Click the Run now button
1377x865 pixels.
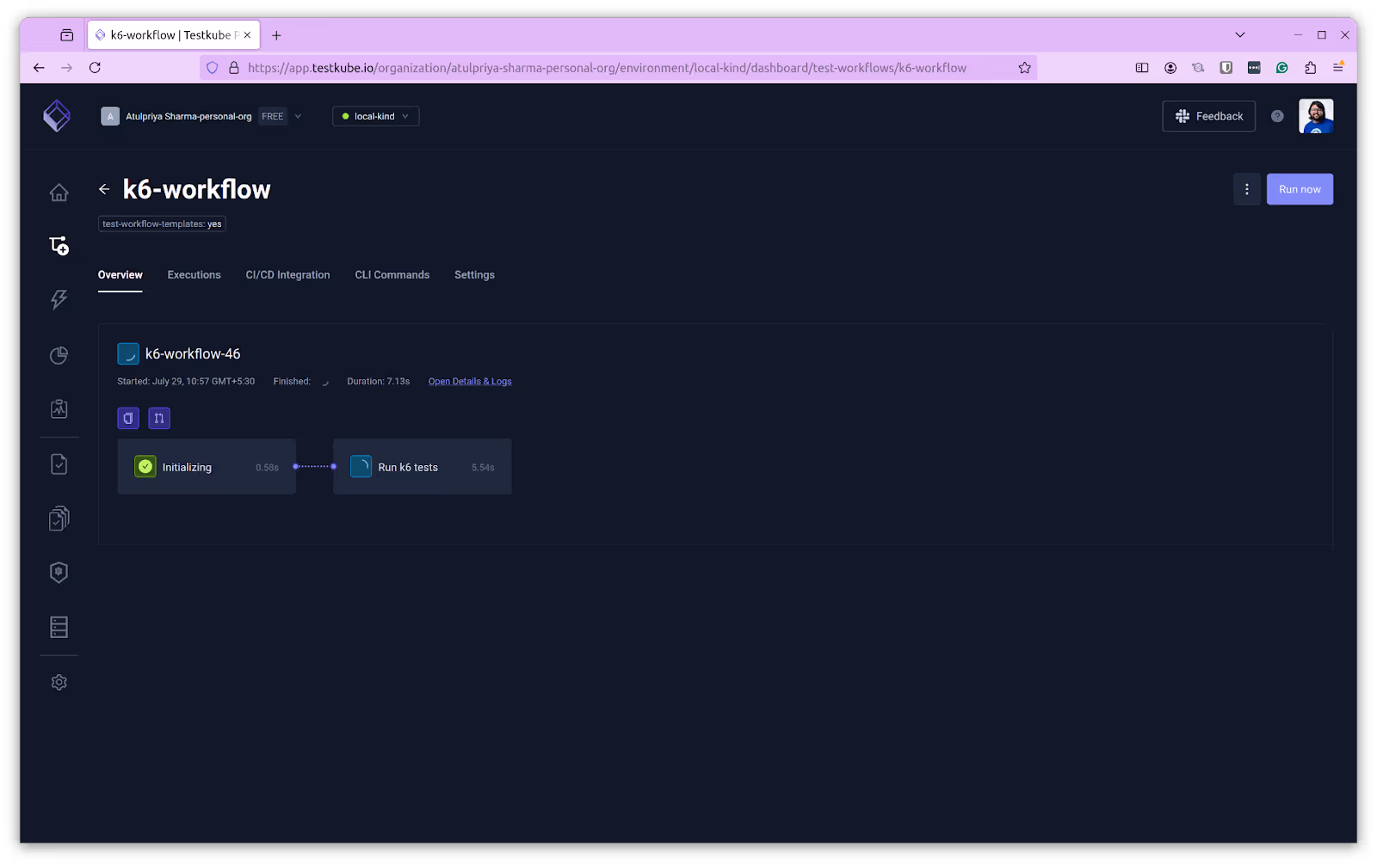click(1300, 189)
